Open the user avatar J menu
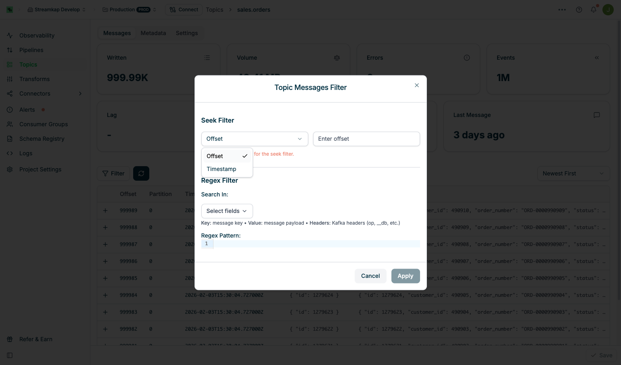The width and height of the screenshot is (621, 365). pyautogui.click(x=608, y=10)
